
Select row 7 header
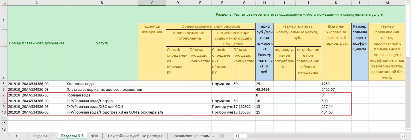(x=3, y=95)
